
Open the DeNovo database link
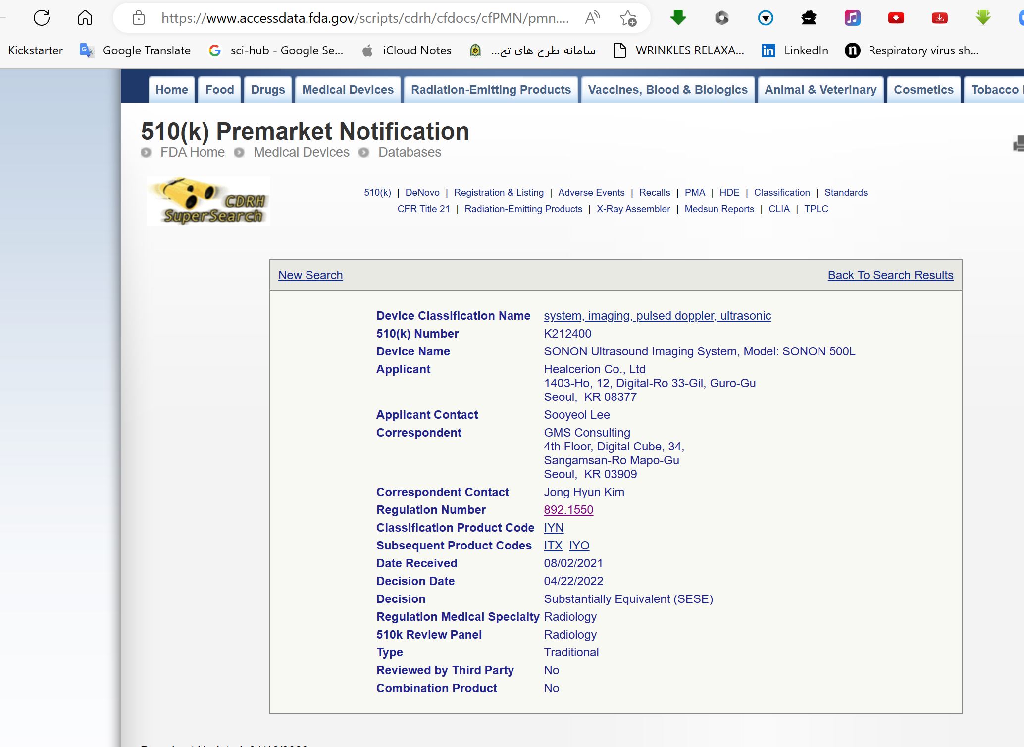pos(422,193)
